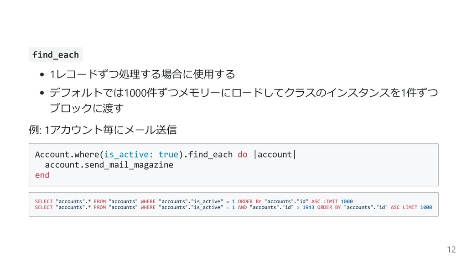
Task: Click the AND keyword in second SQL line
Action: pos(242,208)
